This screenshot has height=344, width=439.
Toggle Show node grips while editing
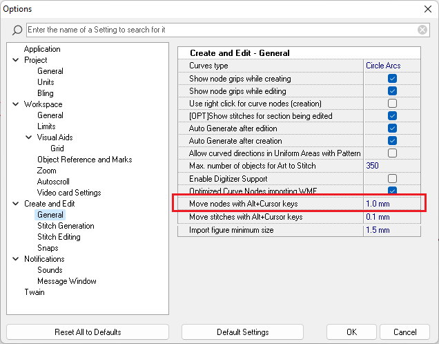coord(392,90)
